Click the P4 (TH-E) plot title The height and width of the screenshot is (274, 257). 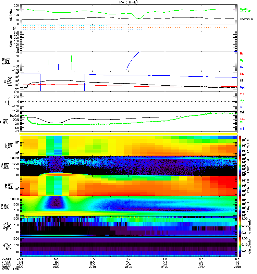point(128,2)
